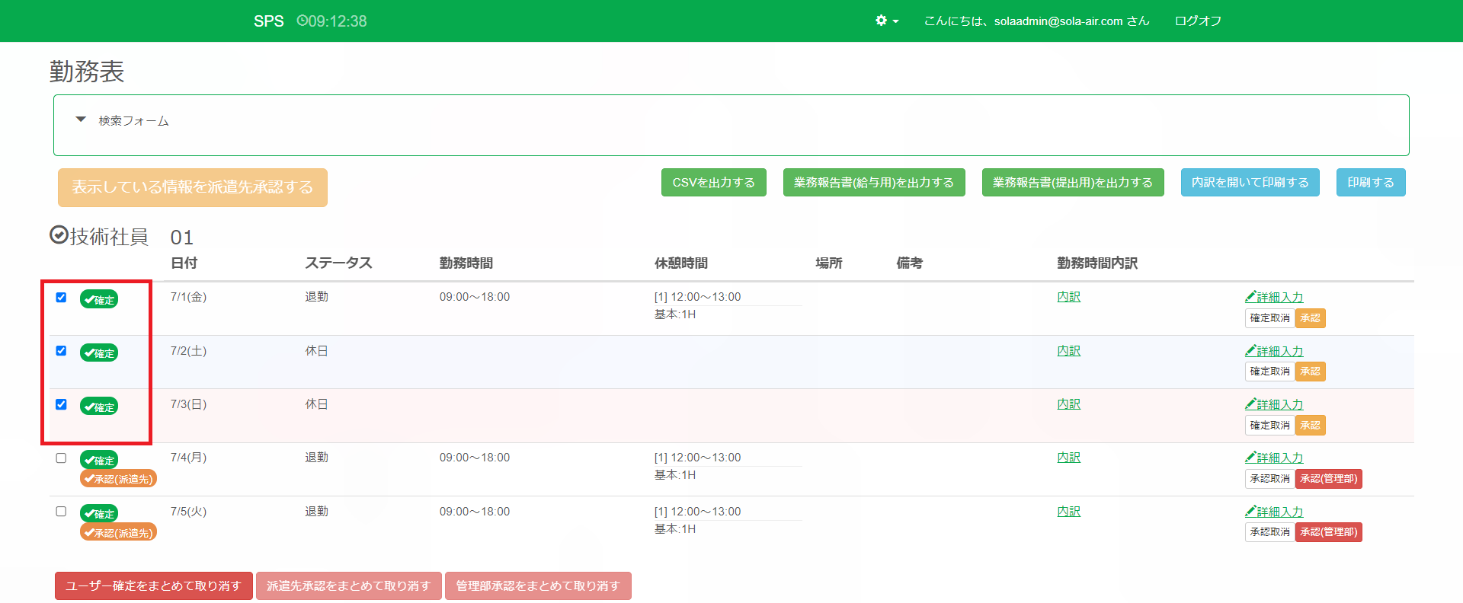Open the 内訳 link for 7/2
This screenshot has height=603, width=1463.
coord(1068,351)
